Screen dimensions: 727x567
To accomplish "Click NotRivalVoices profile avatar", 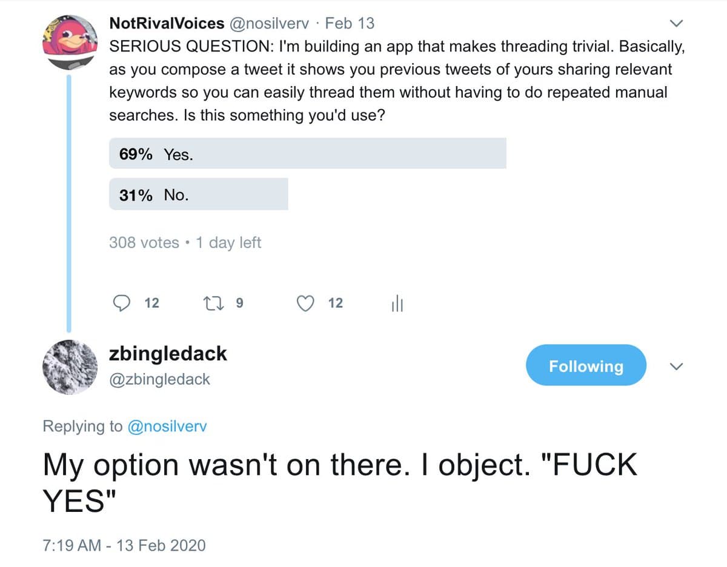I will point(70,41).
